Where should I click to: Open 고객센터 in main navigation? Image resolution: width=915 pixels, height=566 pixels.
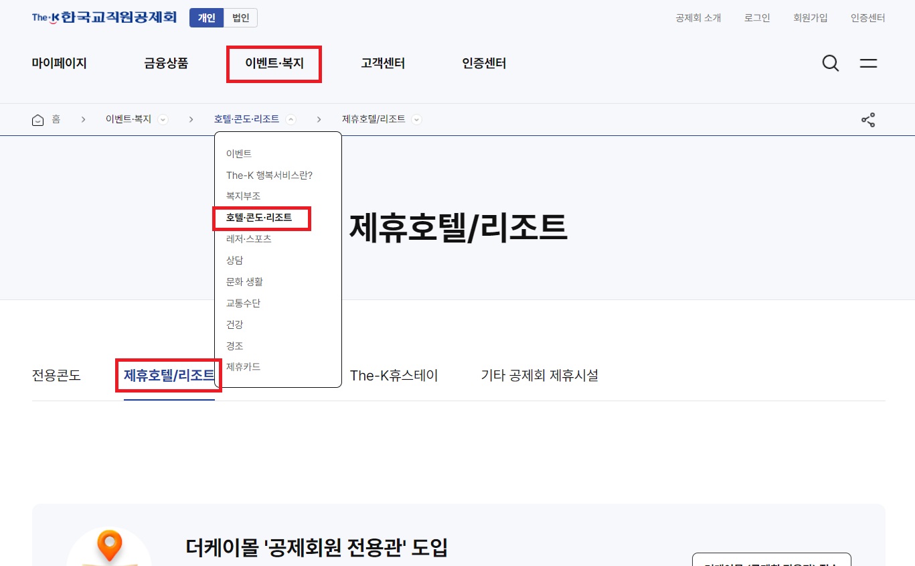(x=383, y=64)
